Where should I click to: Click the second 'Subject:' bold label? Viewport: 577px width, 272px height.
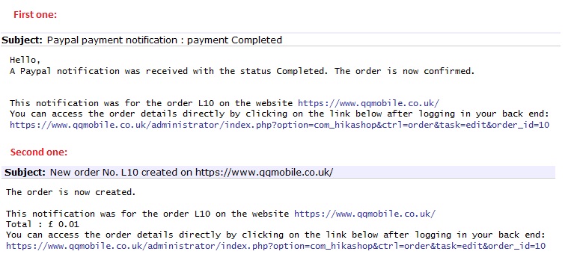[25, 172]
